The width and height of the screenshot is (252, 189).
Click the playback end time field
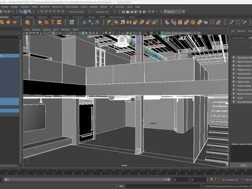pyautogui.click(x=181, y=180)
